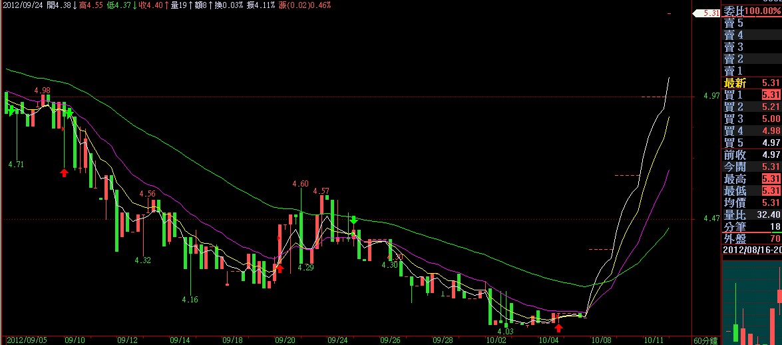Click the 09/28 date on the time axis
The width and height of the screenshot is (782, 345).
443,340
